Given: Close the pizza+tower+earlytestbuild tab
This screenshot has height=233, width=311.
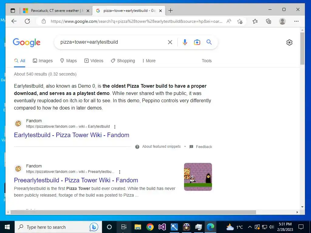Looking at the screenshot, I should (x=161, y=11).
